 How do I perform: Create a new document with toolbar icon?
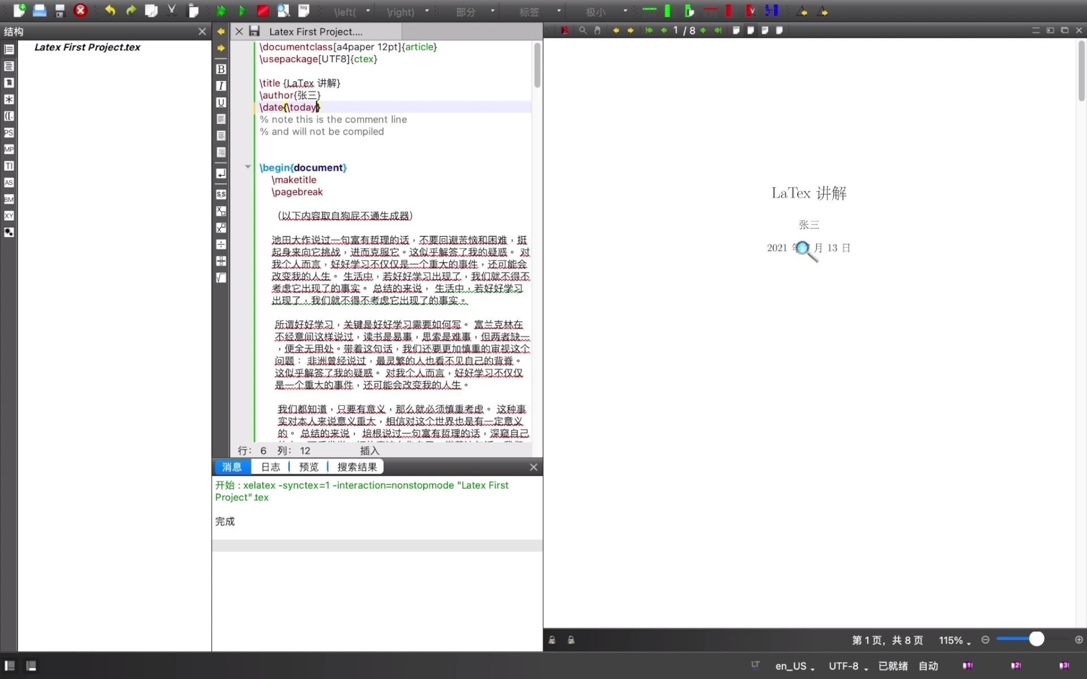click(x=19, y=10)
